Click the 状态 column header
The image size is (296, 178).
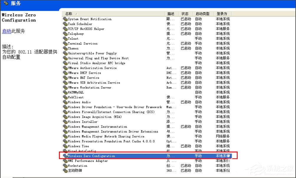click(x=185, y=13)
